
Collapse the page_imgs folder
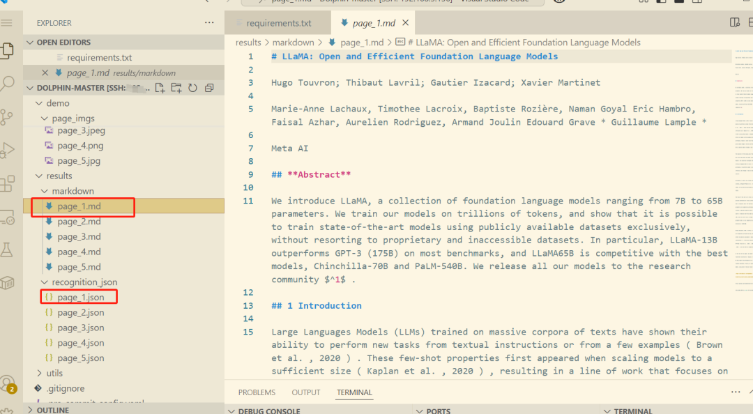(45, 118)
